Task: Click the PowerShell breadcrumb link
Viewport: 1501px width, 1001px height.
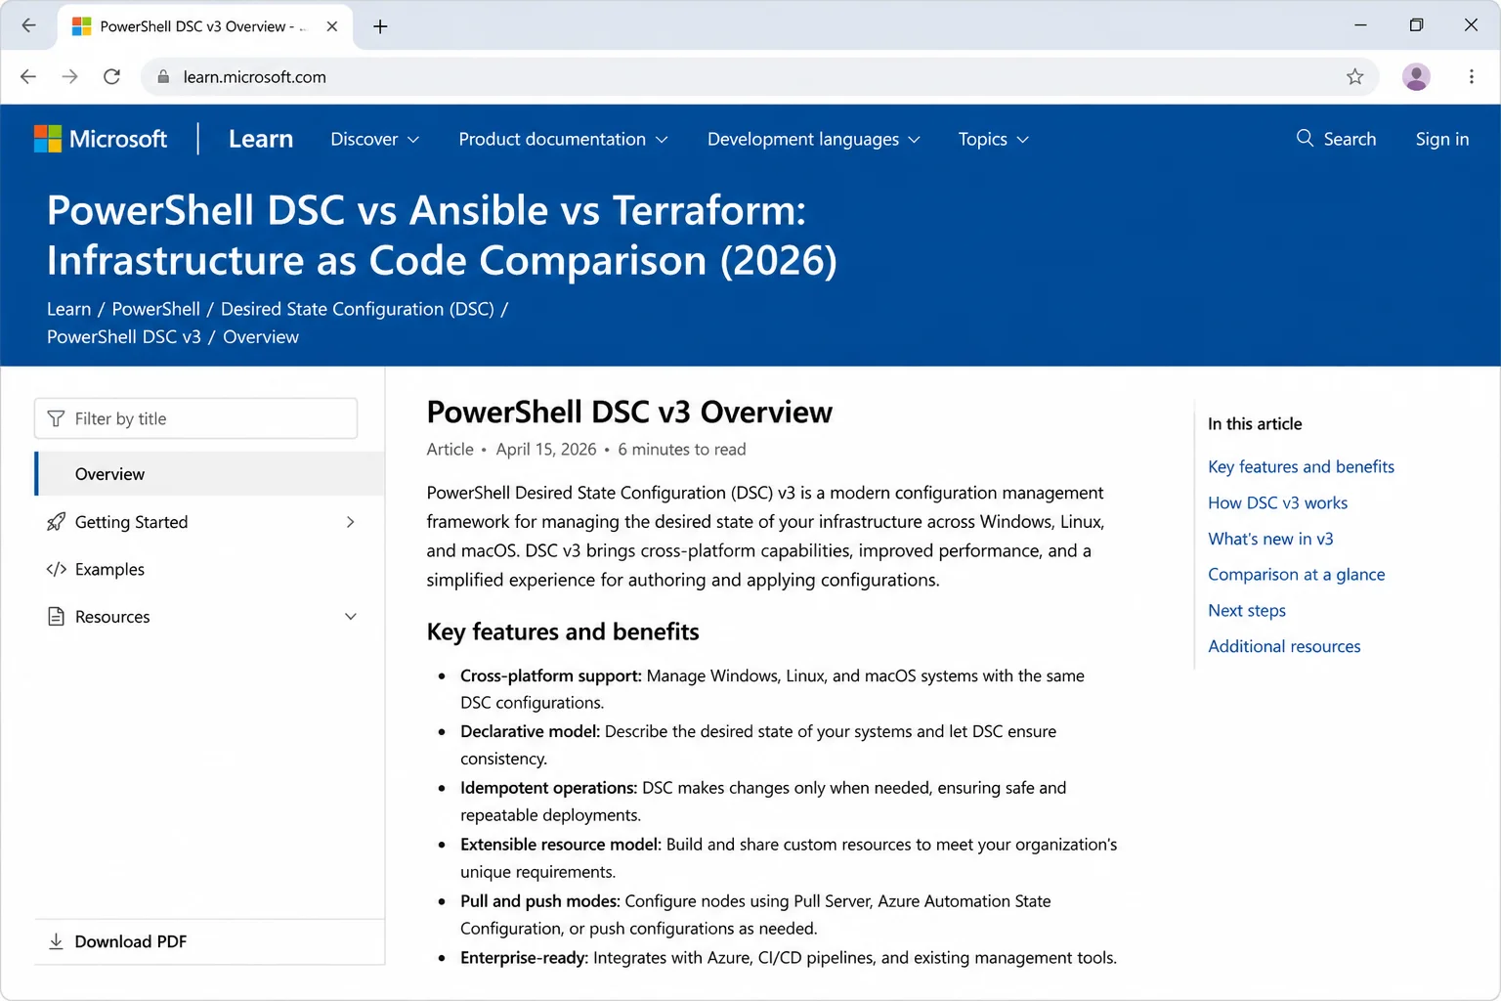Action: click(x=156, y=309)
